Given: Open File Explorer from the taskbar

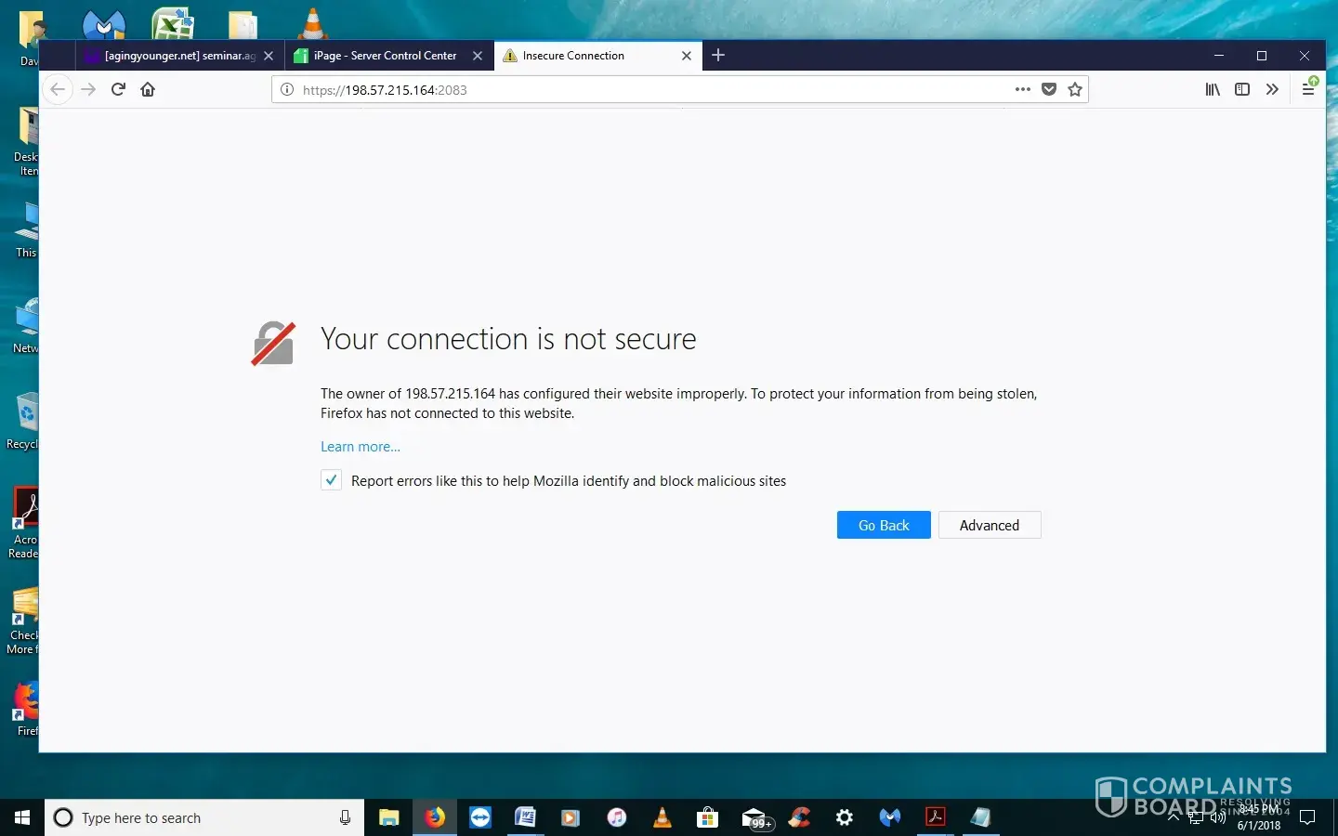Looking at the screenshot, I should 388,817.
